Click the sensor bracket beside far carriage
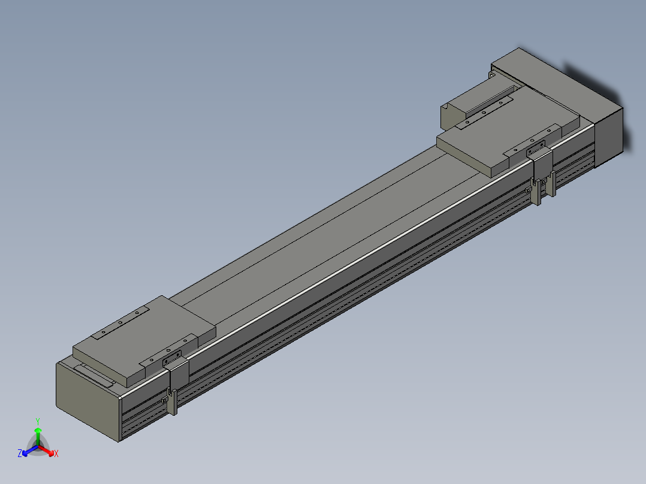The width and height of the screenshot is (646, 484). pyautogui.click(x=541, y=173)
